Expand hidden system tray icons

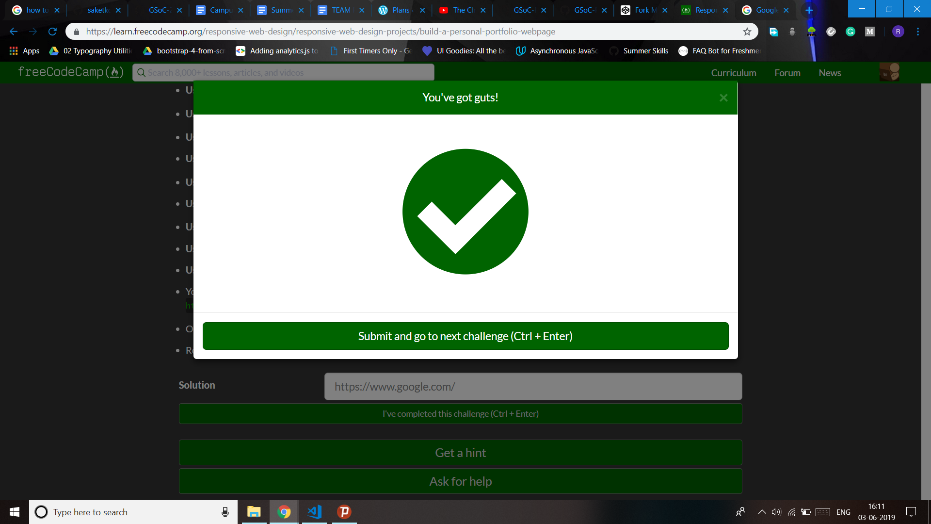(762, 512)
